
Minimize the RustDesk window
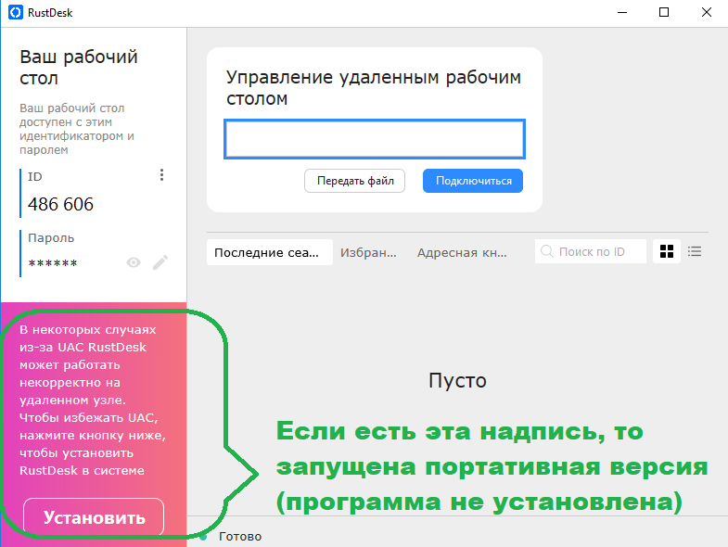(622, 13)
